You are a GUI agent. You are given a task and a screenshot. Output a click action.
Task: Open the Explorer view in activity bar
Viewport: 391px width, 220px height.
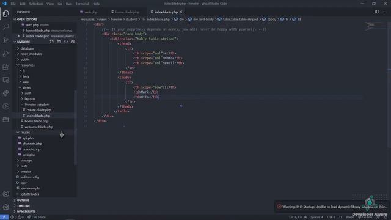coord(5,13)
